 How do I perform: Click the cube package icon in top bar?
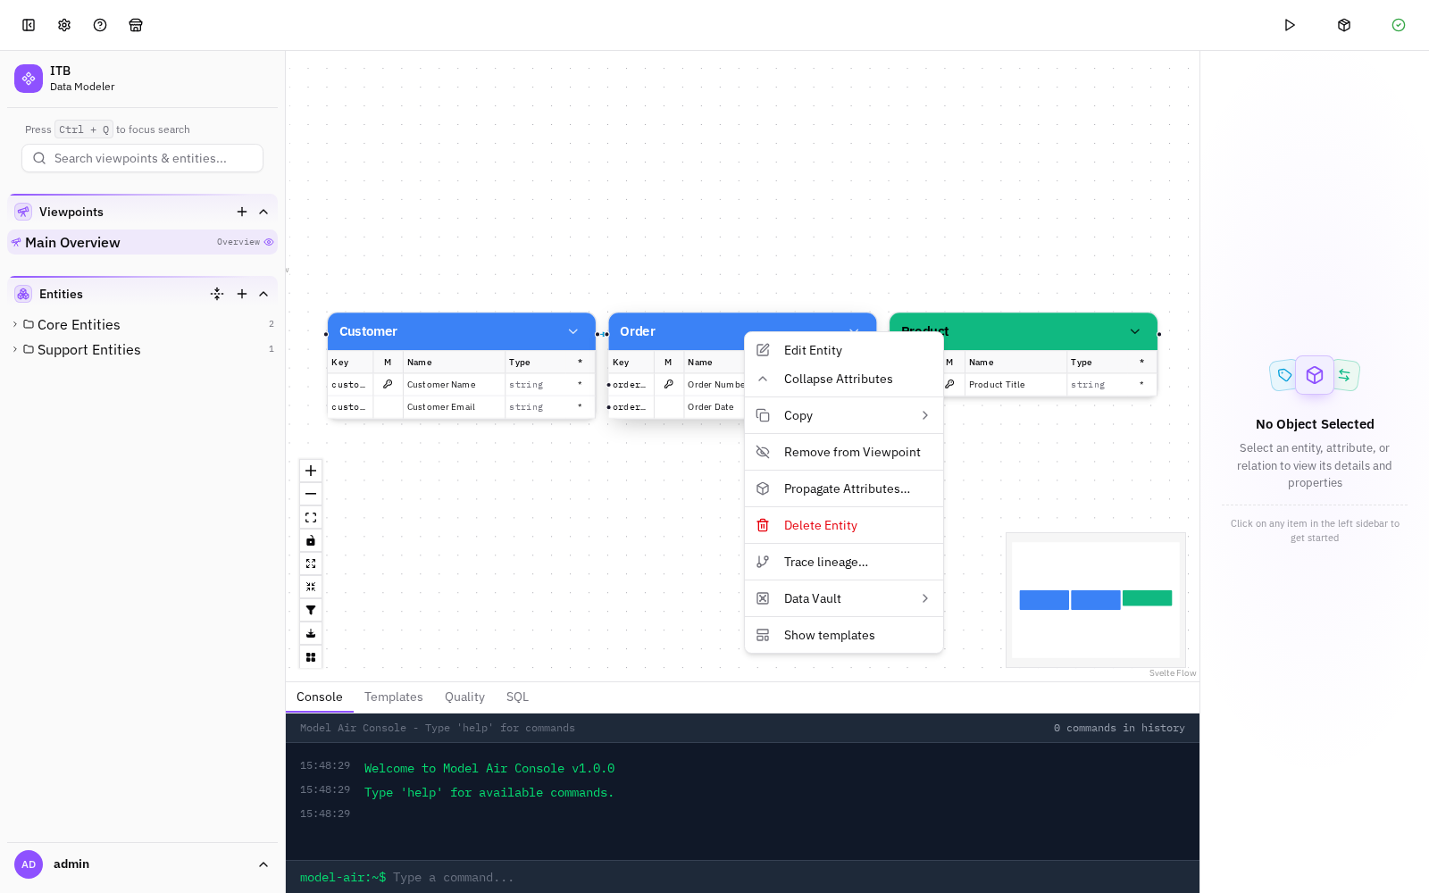(1344, 25)
